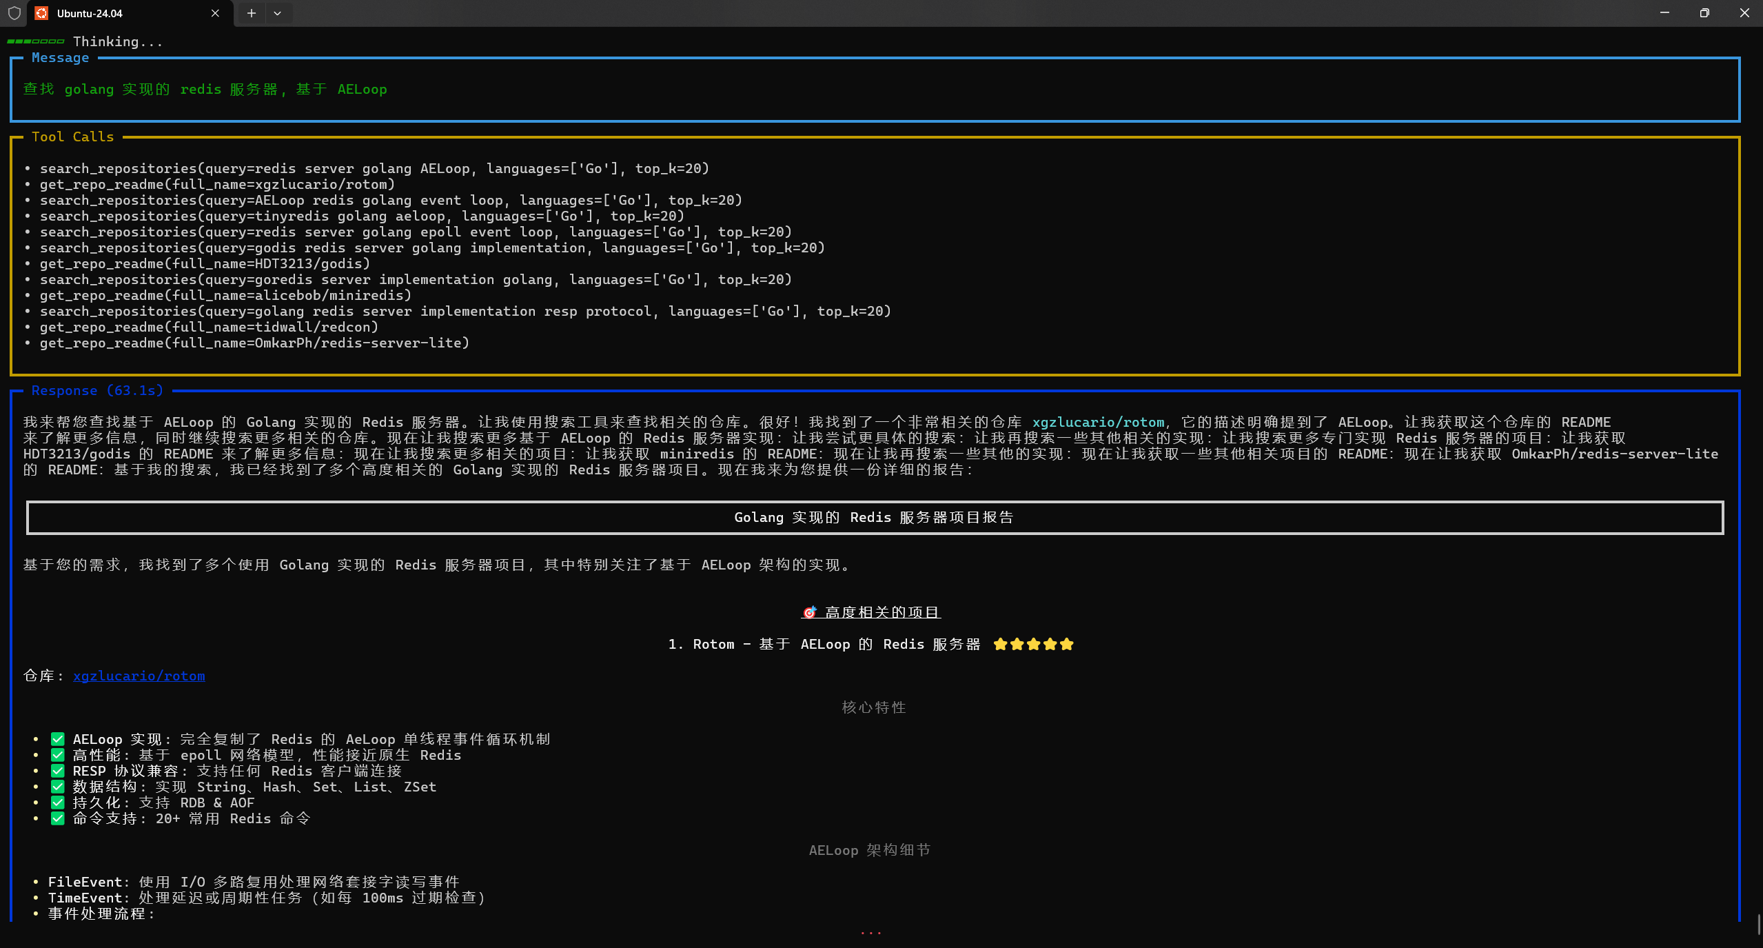Click the get_repo_readme HDT3213/godis line
Image resolution: width=1763 pixels, height=948 pixels.
click(205, 264)
